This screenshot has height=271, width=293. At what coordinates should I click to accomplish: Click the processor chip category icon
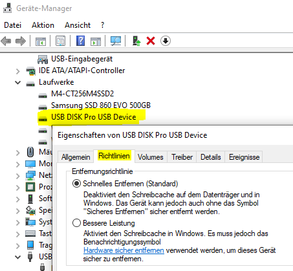tap(30, 187)
